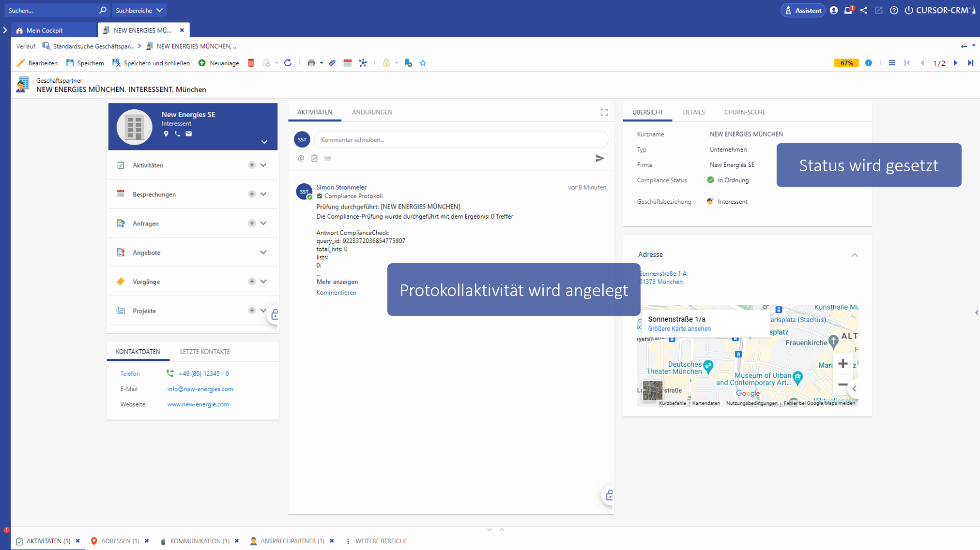Click the Mehr anzeigen link
This screenshot has width=980, height=550.
coord(337,282)
